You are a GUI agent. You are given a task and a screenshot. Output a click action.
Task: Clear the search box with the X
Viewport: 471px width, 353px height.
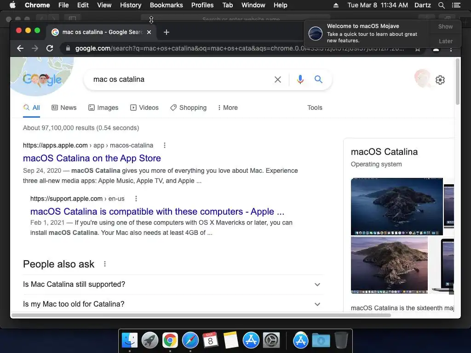tap(278, 80)
